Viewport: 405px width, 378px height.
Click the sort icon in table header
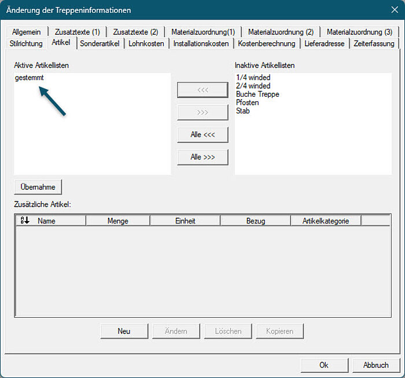[24, 221]
